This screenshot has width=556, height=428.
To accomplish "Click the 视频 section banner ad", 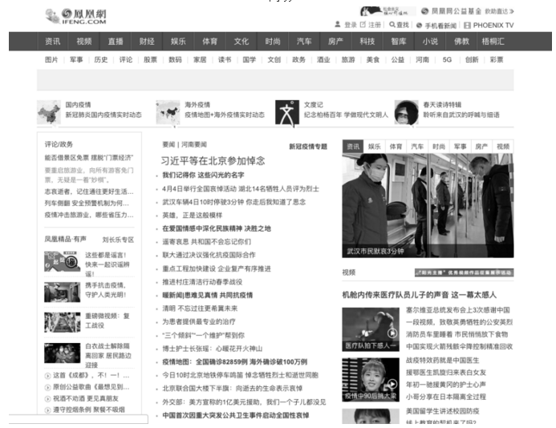I will pyautogui.click(x=465, y=273).
